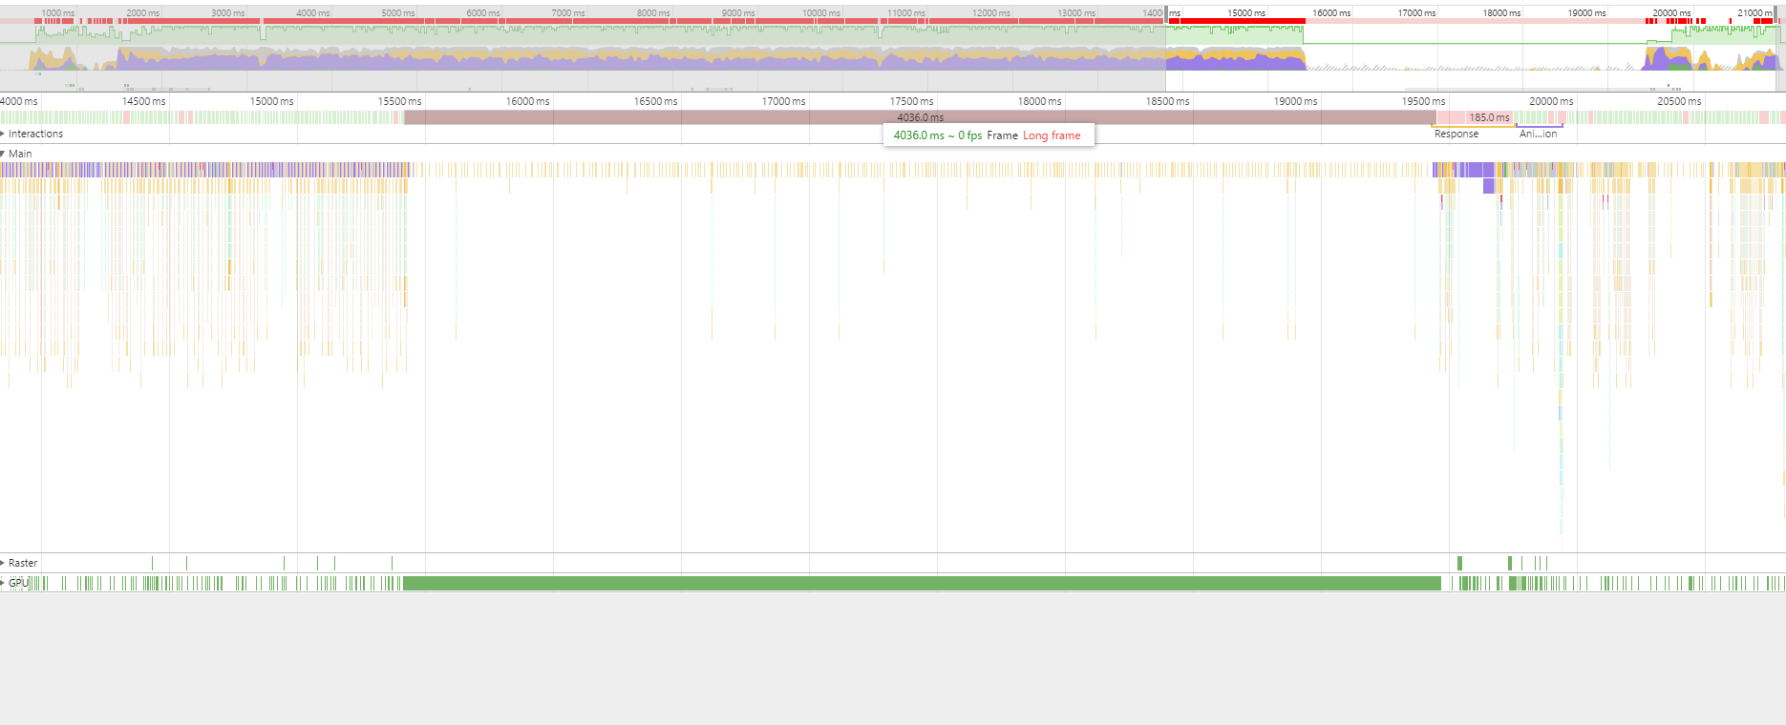Grab the left overview selection handle

(x=1167, y=13)
